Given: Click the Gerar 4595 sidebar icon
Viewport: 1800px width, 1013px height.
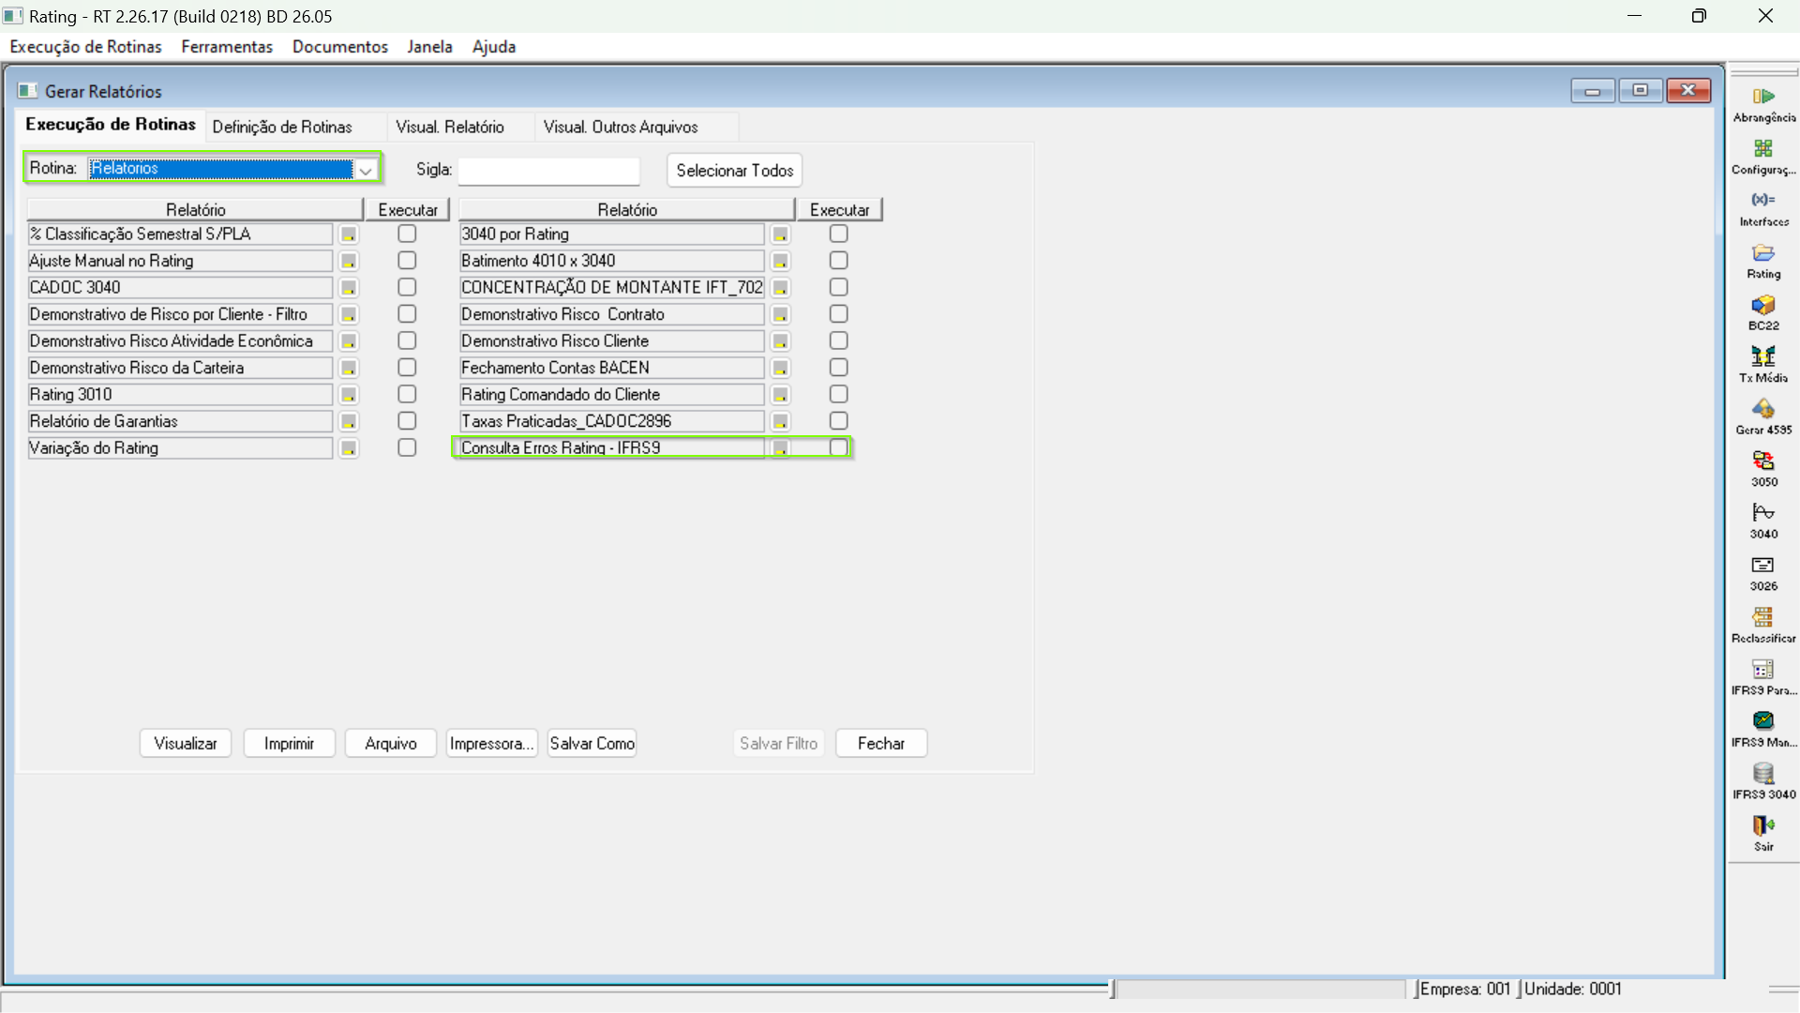Looking at the screenshot, I should (x=1763, y=410).
